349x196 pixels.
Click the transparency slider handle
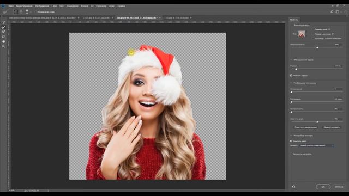[317, 48]
